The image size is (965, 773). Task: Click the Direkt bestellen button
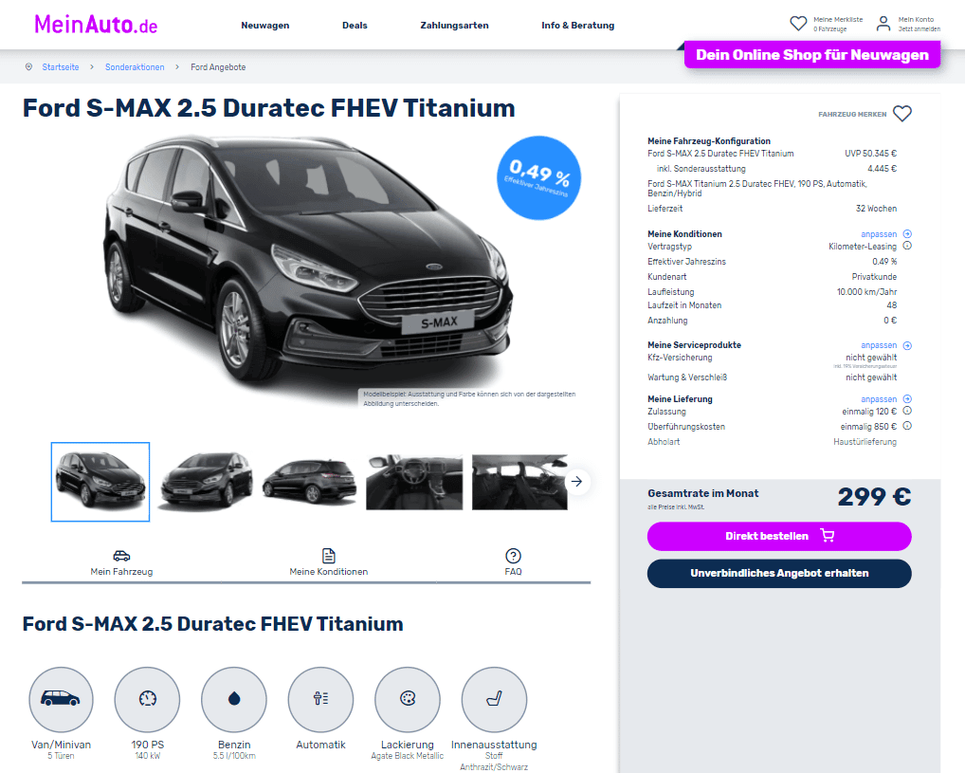coord(779,536)
